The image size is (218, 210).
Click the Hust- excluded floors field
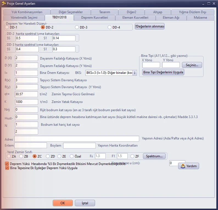27,117
